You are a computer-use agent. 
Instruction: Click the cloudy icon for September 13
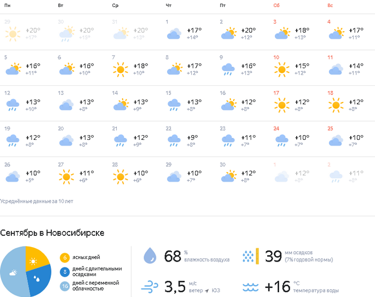pyautogui.click(x=66, y=105)
